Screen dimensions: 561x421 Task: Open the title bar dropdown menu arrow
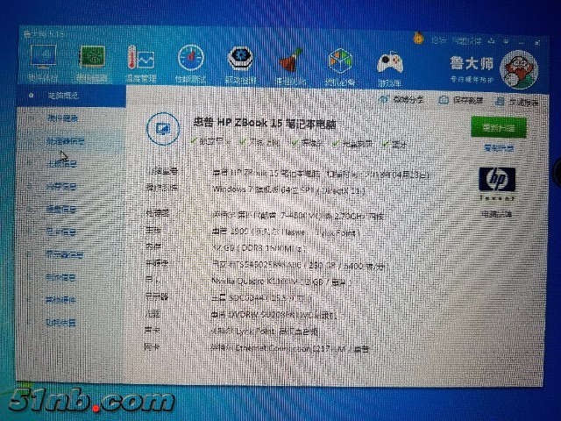click(507, 42)
